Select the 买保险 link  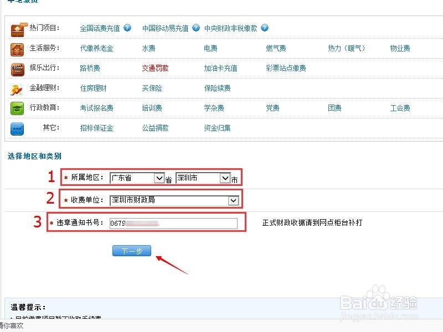[151, 89]
